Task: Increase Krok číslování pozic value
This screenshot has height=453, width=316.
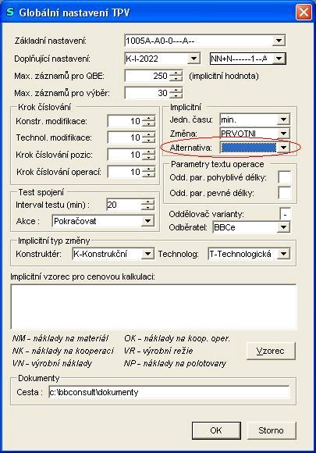Action: tap(149, 152)
